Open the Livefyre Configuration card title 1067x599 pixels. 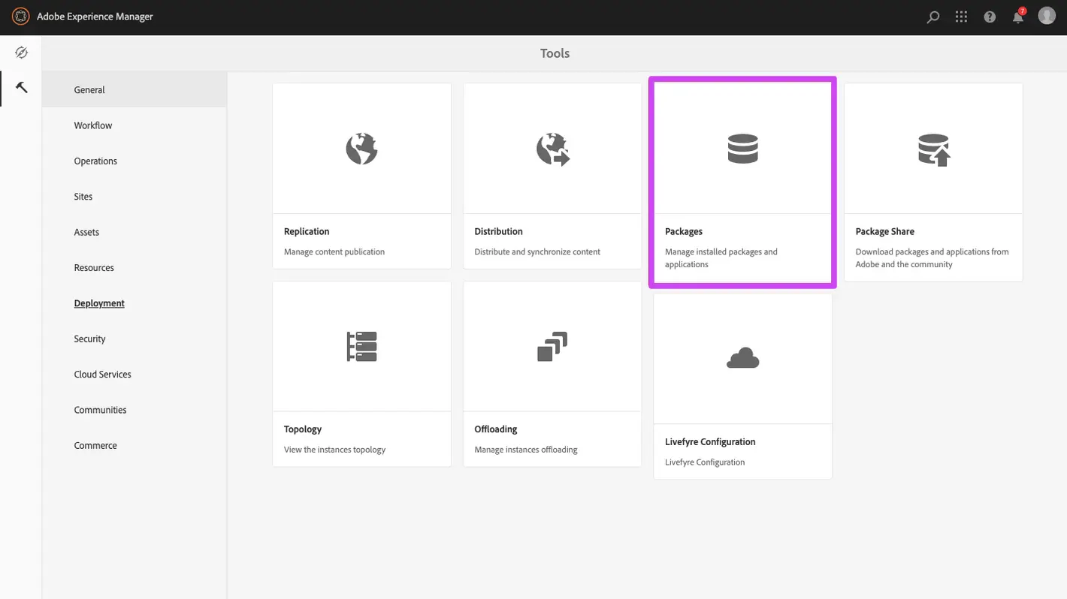click(710, 442)
